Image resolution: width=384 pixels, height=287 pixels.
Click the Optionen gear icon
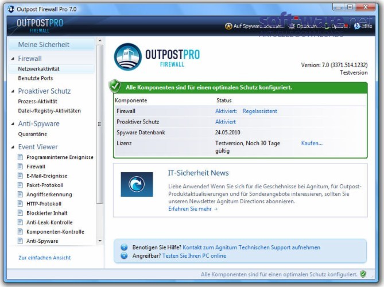click(292, 26)
